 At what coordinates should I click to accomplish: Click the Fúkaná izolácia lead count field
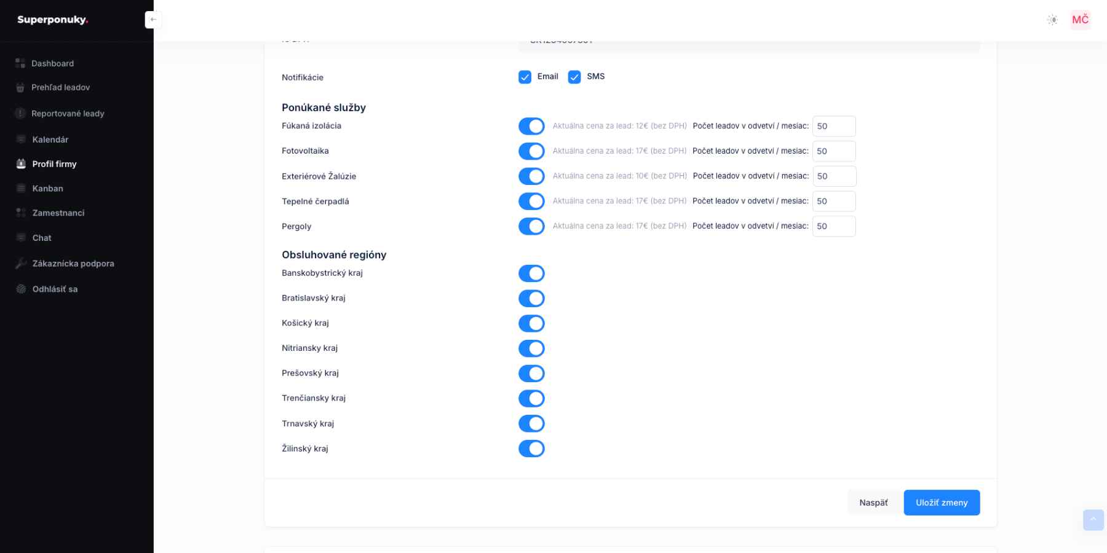click(x=833, y=126)
